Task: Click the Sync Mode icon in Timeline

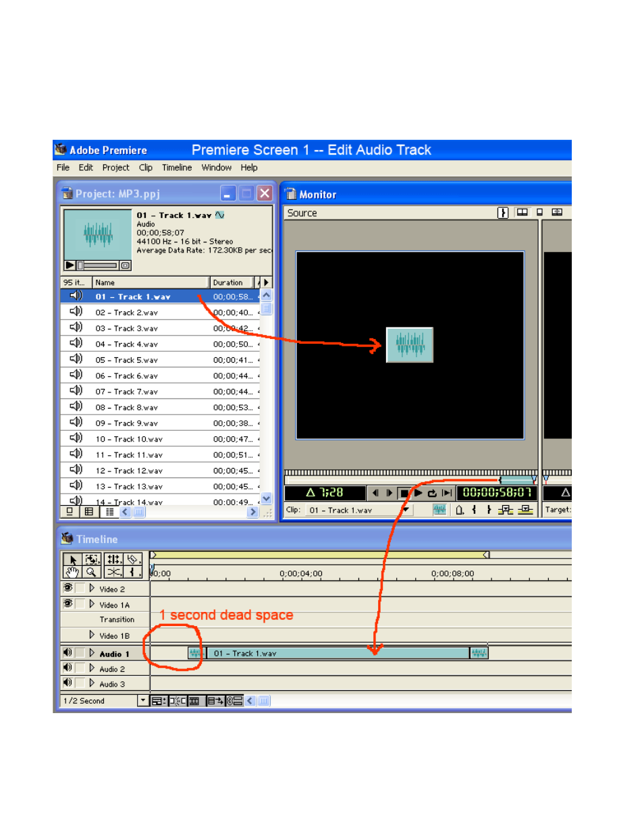Action: click(234, 701)
